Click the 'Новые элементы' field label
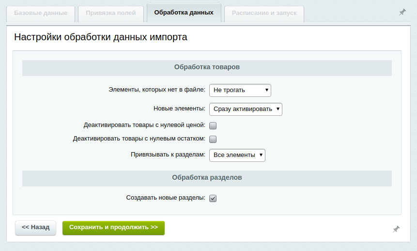The height and width of the screenshot is (251, 417). 179,109
